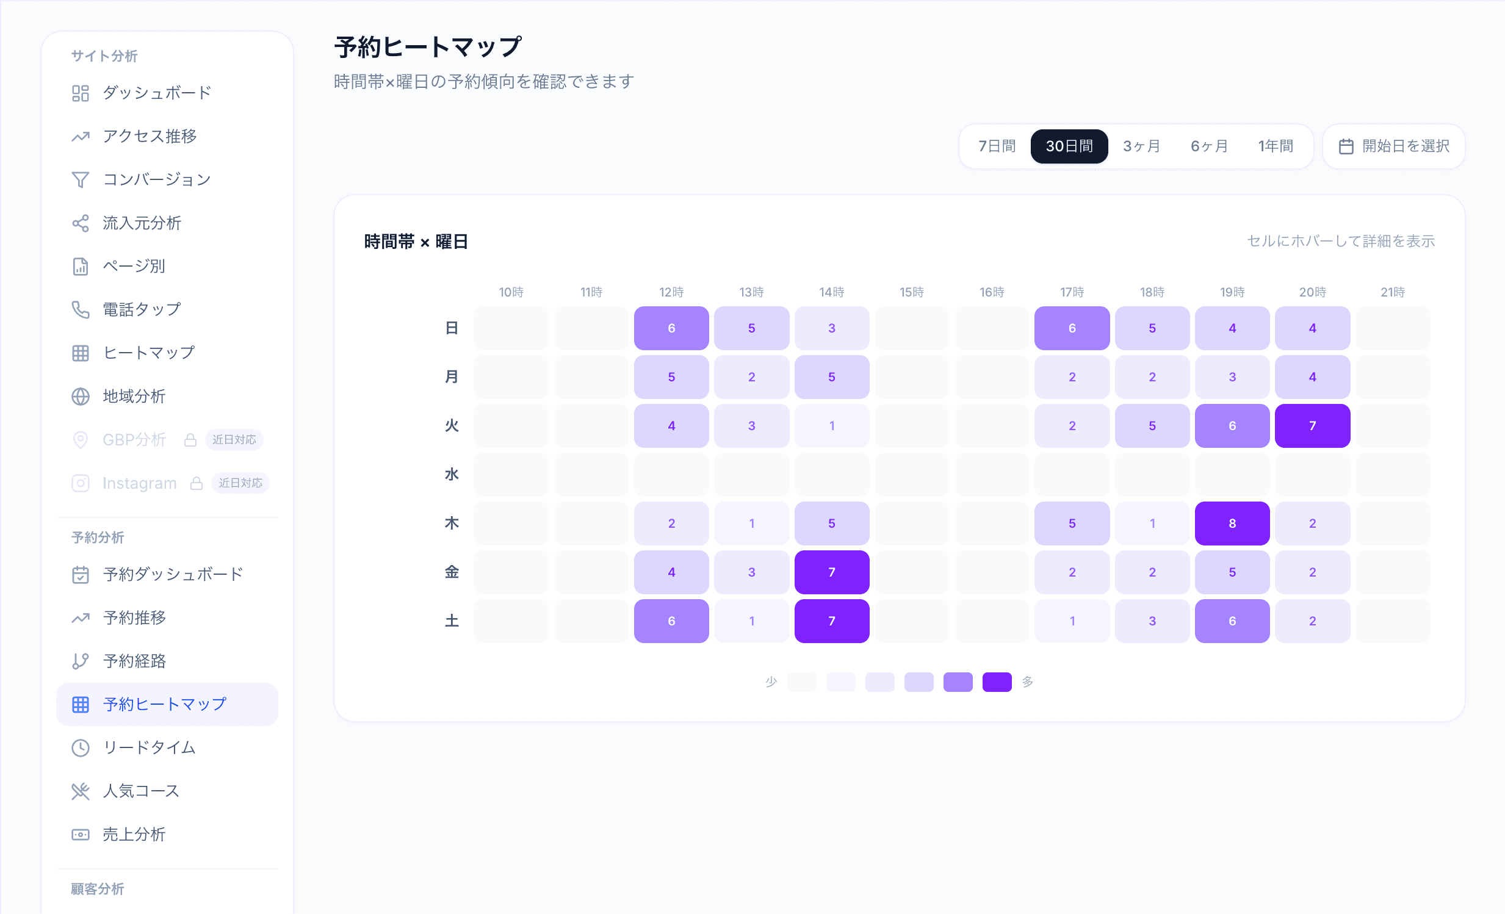The height and width of the screenshot is (914, 1505).
Task: Select the 7日間 period option
Action: pos(996,146)
